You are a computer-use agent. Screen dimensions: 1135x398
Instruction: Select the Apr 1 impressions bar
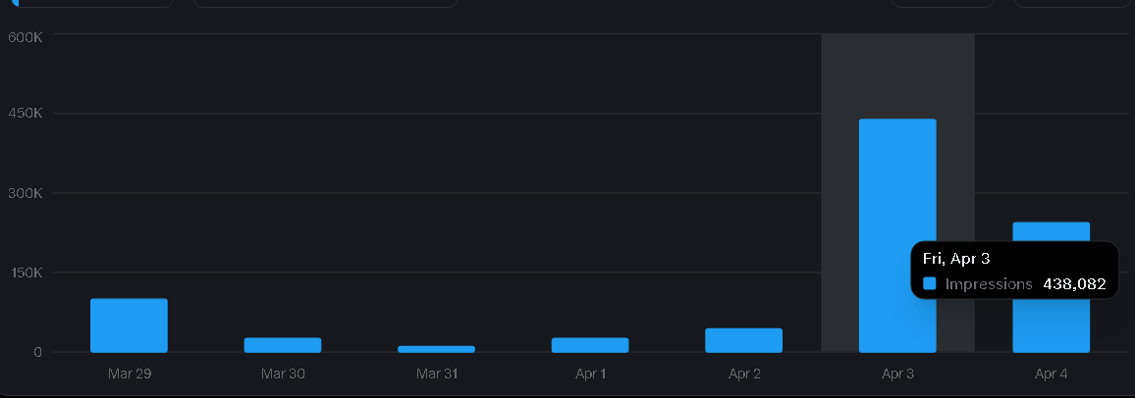(x=590, y=344)
